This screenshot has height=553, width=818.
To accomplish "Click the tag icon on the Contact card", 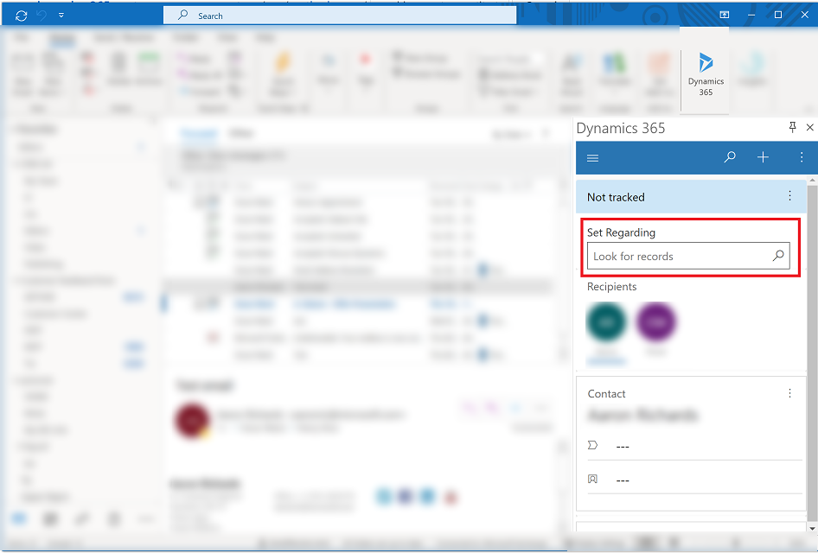I will 592,445.
